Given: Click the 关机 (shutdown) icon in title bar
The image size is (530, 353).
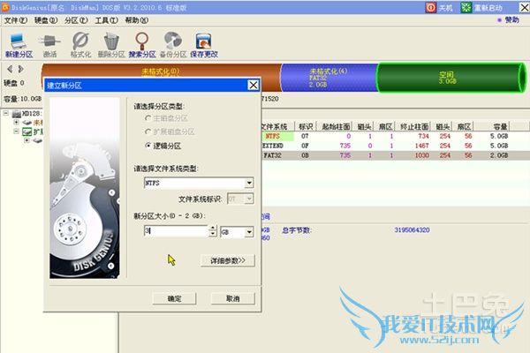Looking at the screenshot, I should 431,7.
